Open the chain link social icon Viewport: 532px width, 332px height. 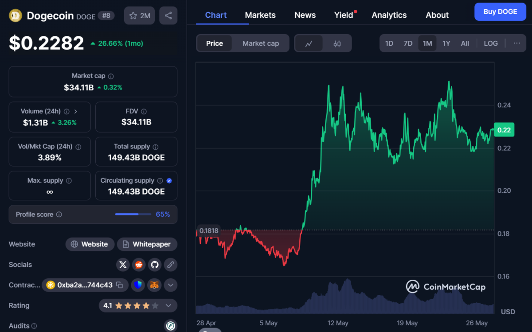click(171, 265)
